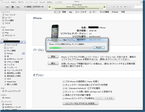Switch to the ムービー tab

coord(93,12)
